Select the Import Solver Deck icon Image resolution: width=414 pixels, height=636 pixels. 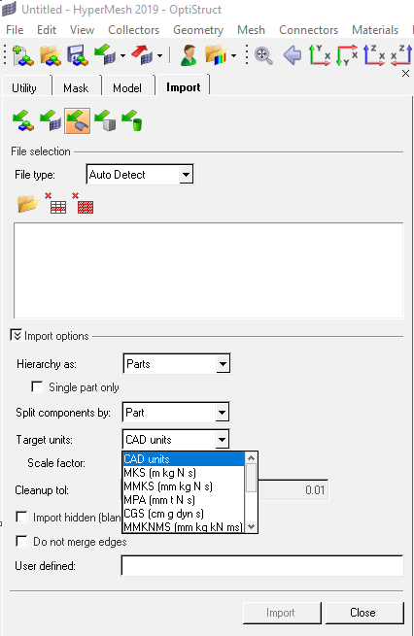coord(51,120)
